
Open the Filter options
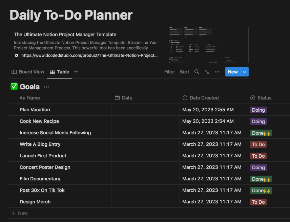[170, 72]
